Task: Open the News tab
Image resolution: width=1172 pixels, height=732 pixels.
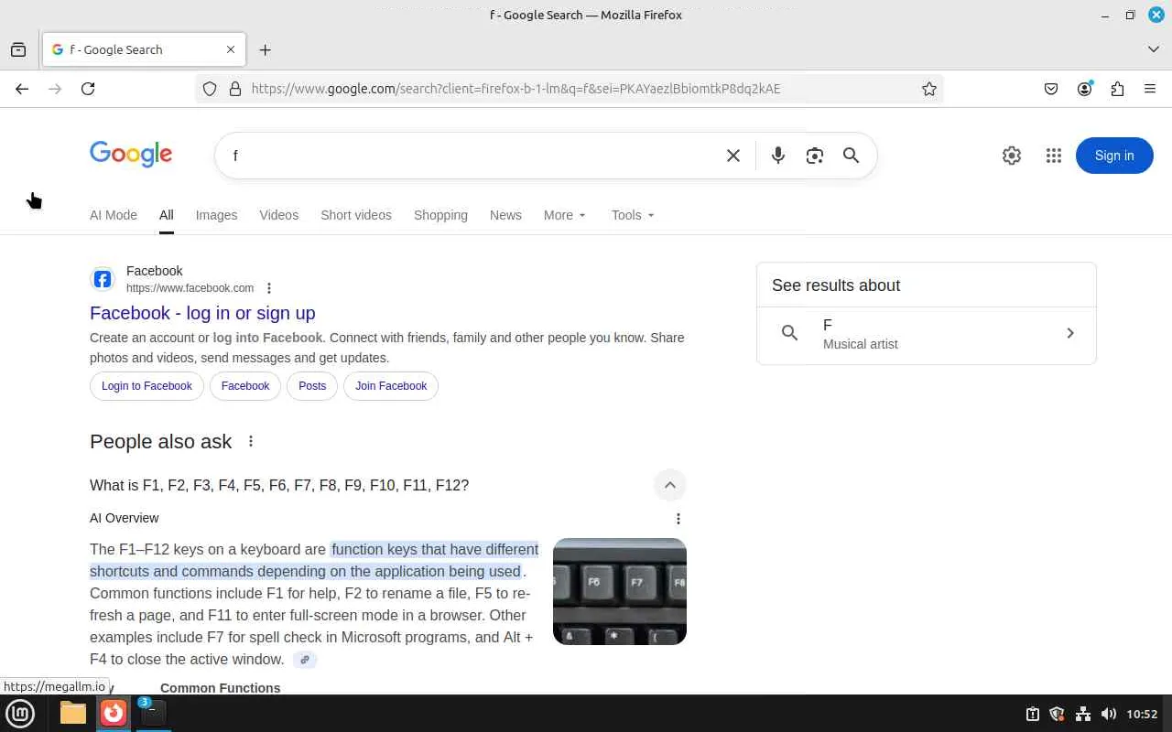Action: pyautogui.click(x=505, y=215)
